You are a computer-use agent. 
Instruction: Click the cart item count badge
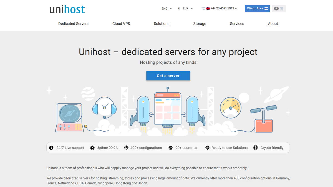tap(276, 9)
